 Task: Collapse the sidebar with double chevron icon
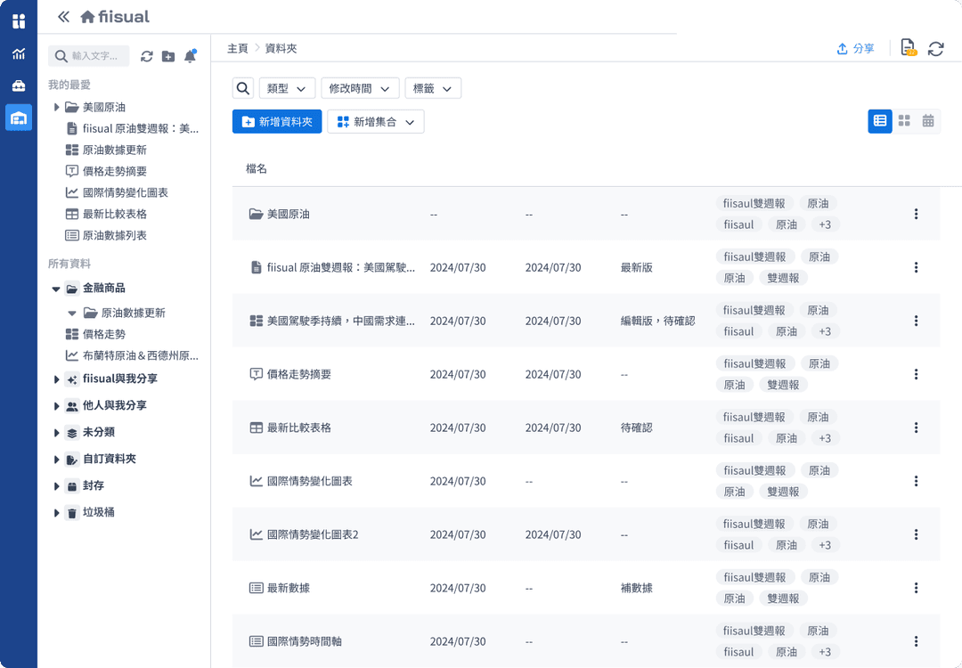pos(63,16)
